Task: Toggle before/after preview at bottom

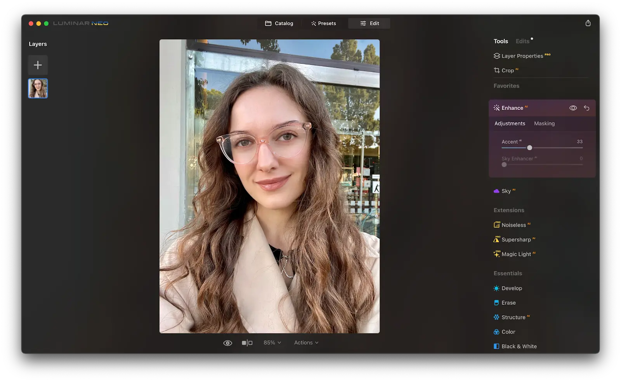Action: (x=228, y=342)
